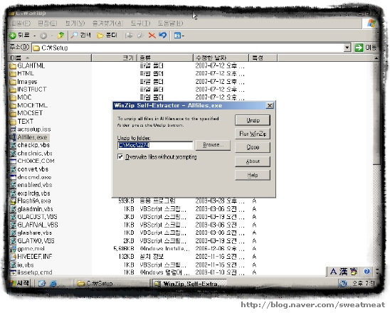This screenshot has width=390, height=320.
Task: Click Show Desktop quick launch icon
Action: click(x=41, y=284)
